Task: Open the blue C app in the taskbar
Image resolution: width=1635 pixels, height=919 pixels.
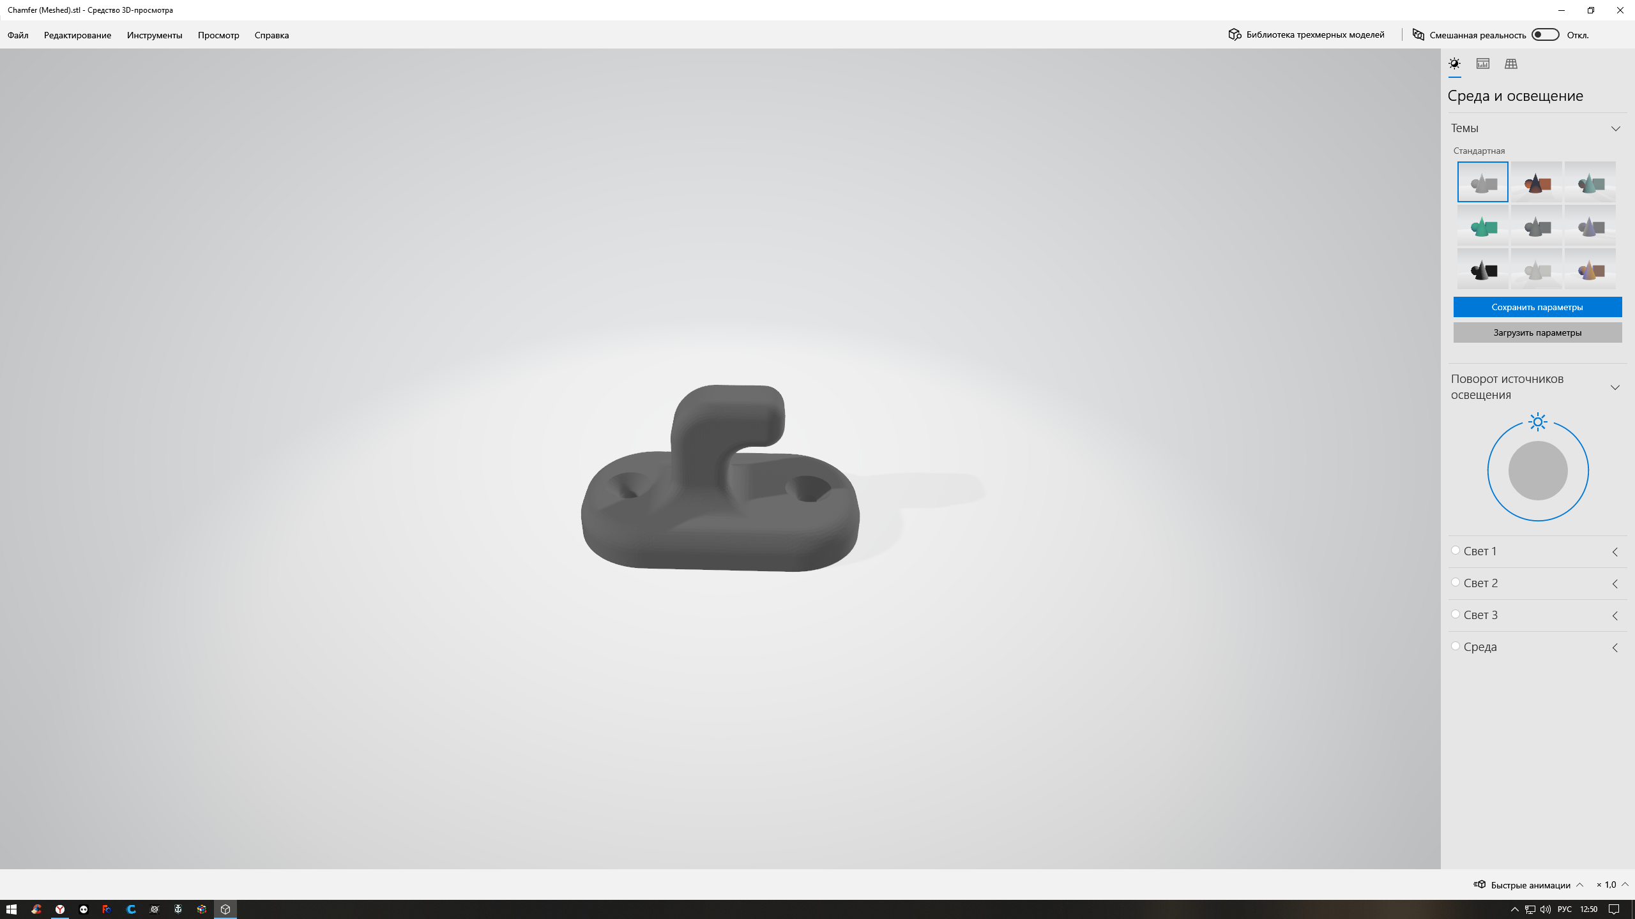Action: [x=131, y=909]
